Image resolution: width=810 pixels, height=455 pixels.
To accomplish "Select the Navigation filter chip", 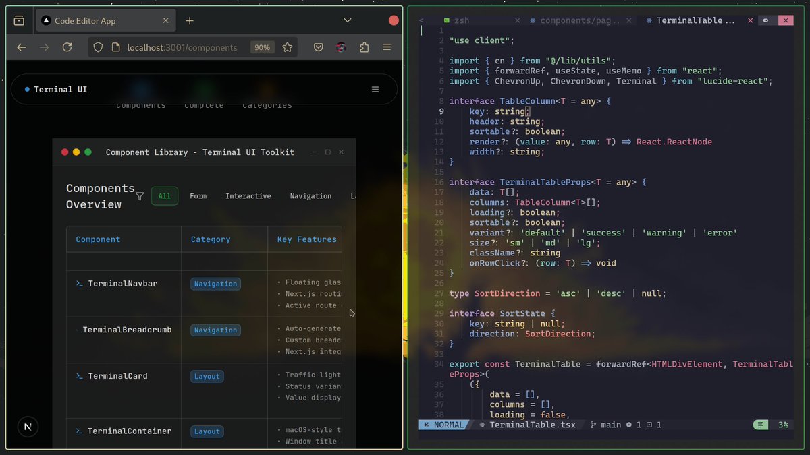I will [x=310, y=196].
